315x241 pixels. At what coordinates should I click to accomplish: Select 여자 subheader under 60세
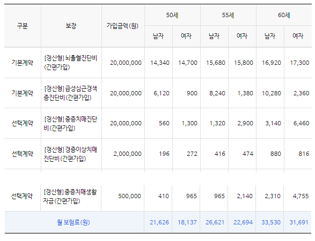click(298, 36)
